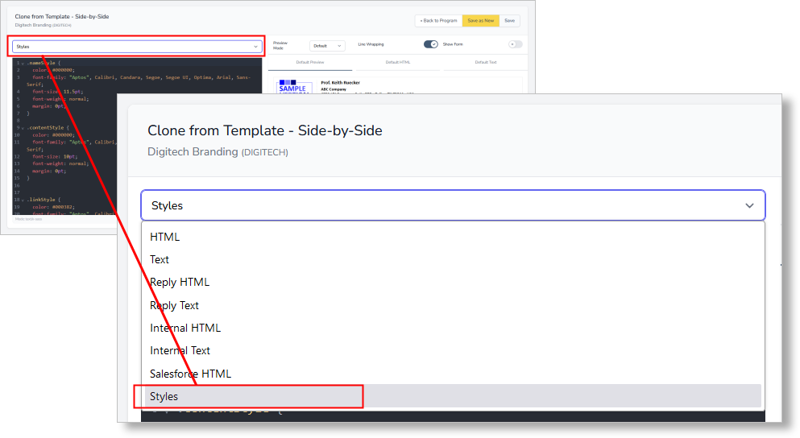
Task: Collapse the .contentStyle code block fold arrow
Action: pyautogui.click(x=23, y=128)
